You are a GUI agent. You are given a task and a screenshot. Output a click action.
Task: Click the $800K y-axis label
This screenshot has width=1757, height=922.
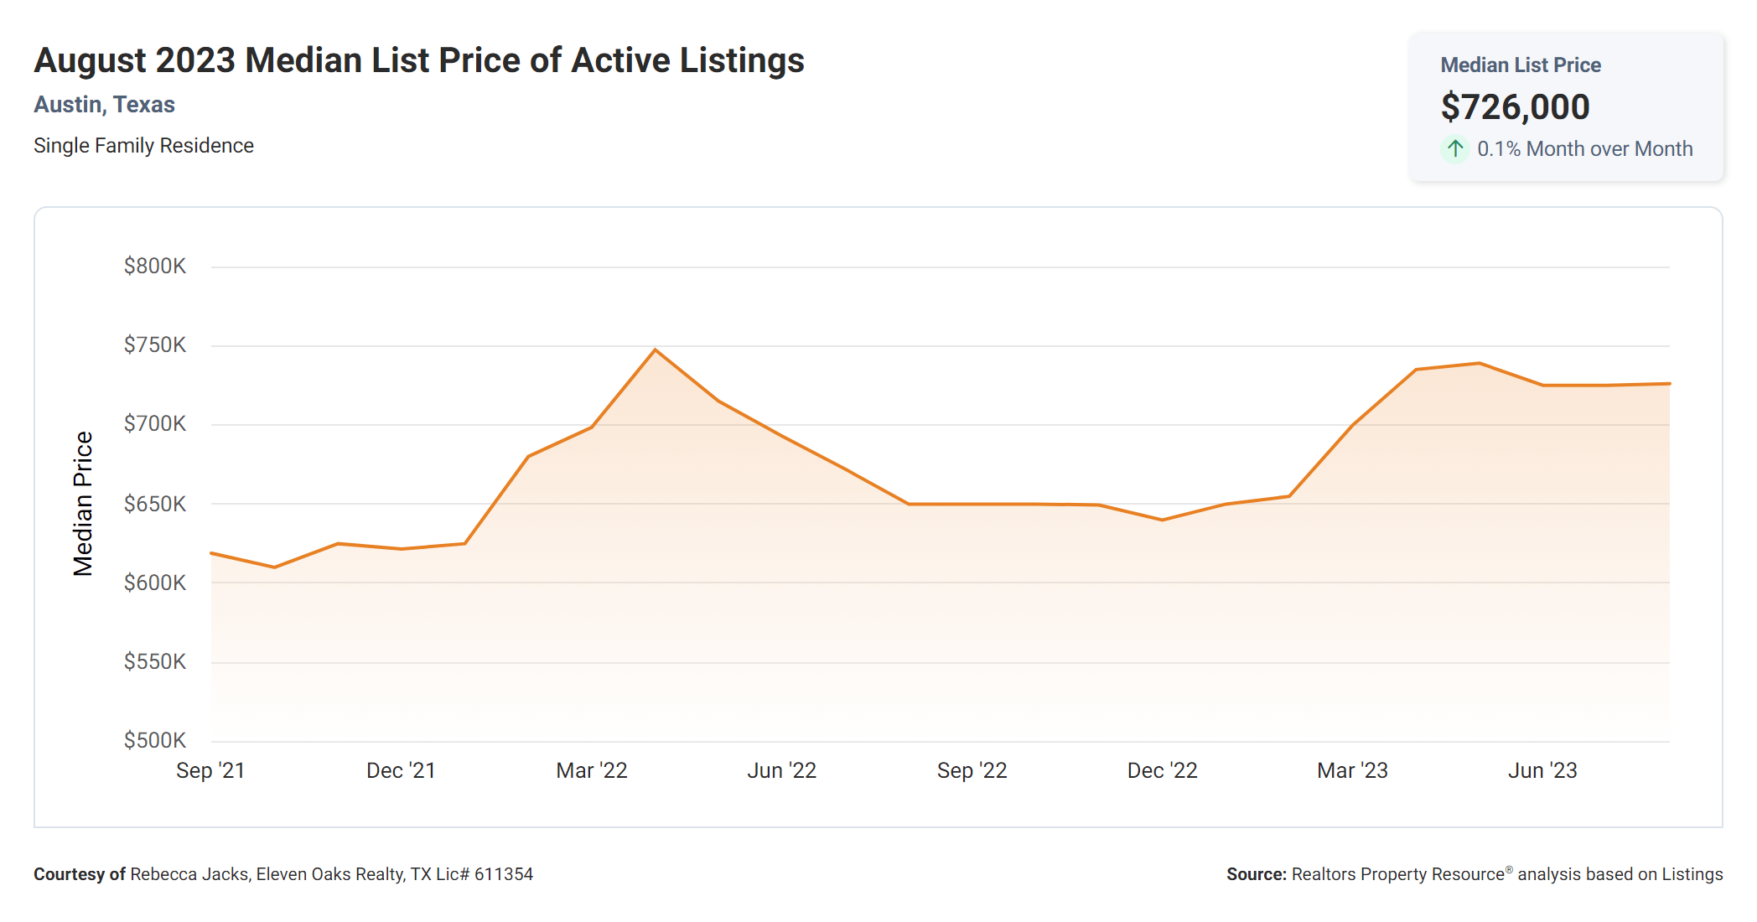(155, 267)
